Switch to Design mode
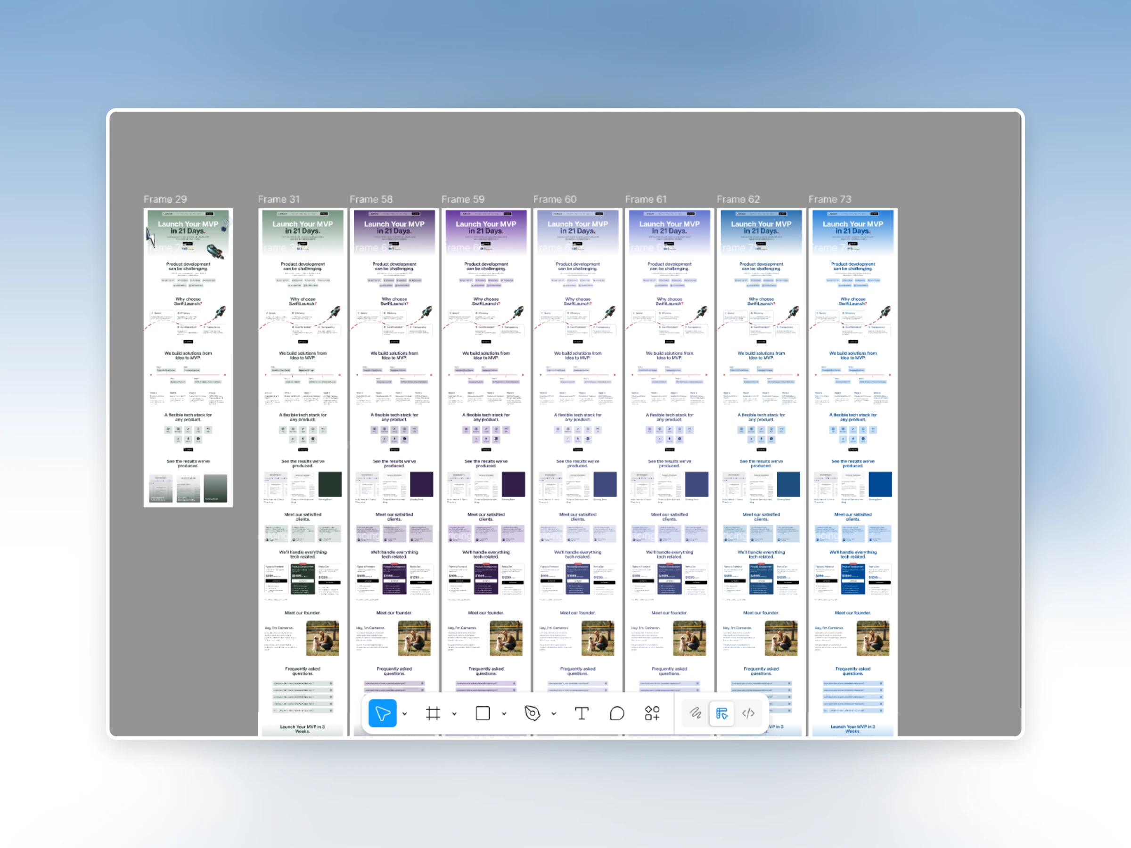The width and height of the screenshot is (1131, 848). [721, 713]
